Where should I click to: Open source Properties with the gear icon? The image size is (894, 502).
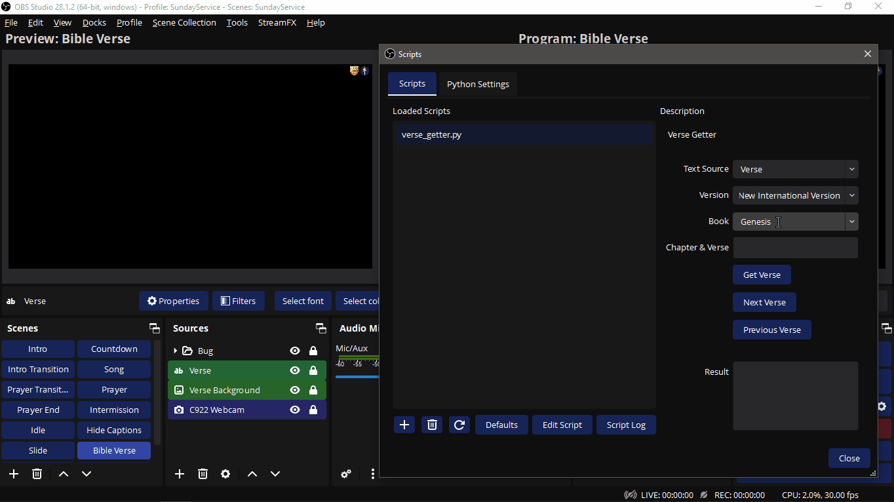225,474
